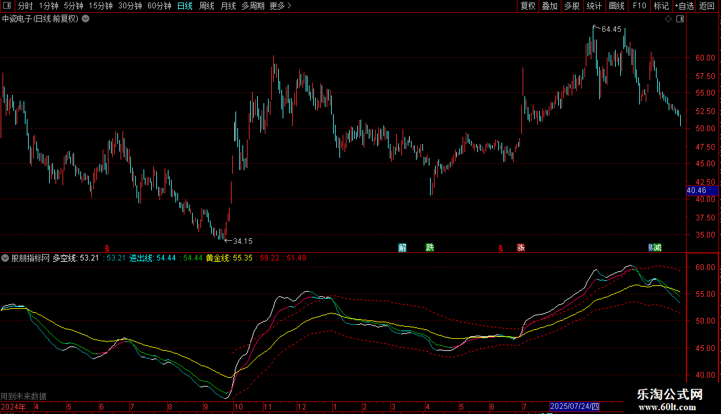Select the 30分钟 period tab

pyautogui.click(x=130, y=6)
